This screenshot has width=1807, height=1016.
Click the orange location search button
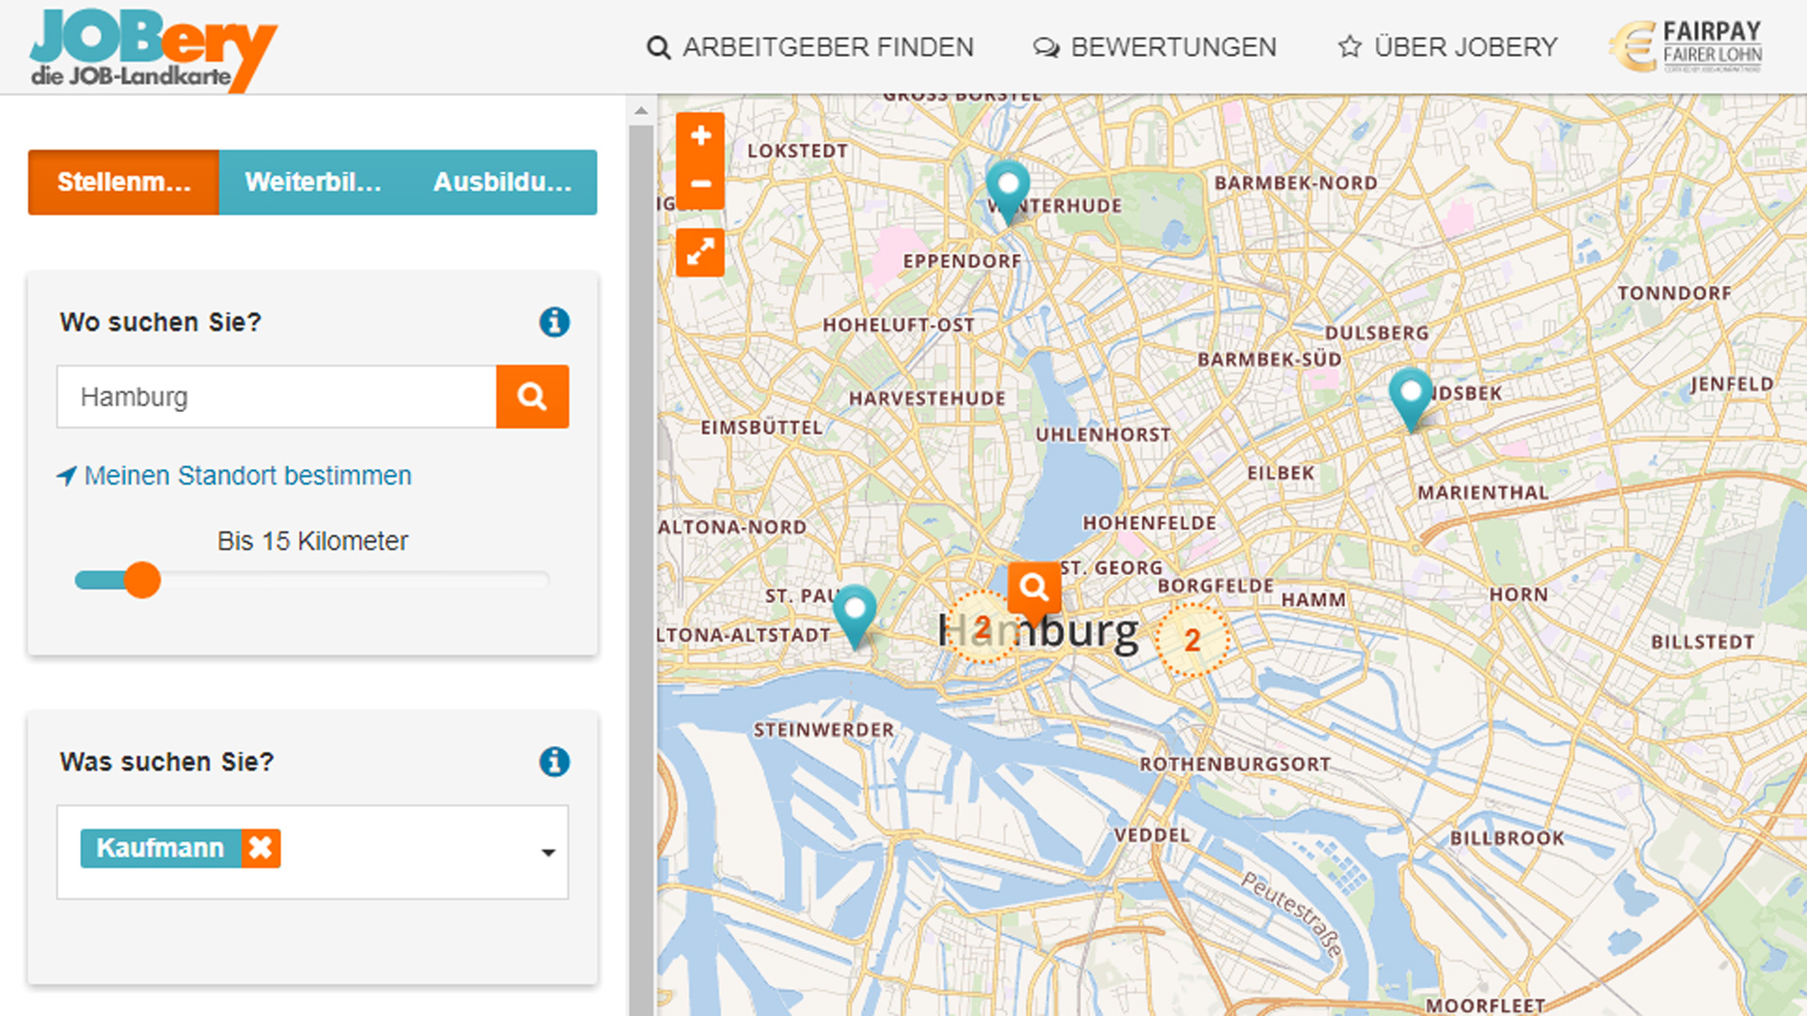532,397
